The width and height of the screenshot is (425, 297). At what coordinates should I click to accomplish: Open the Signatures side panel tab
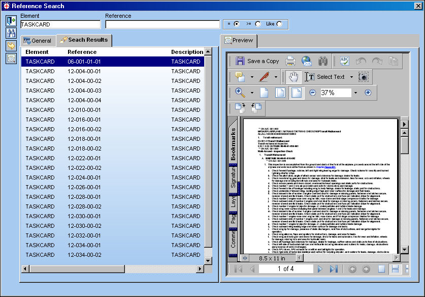[233, 178]
